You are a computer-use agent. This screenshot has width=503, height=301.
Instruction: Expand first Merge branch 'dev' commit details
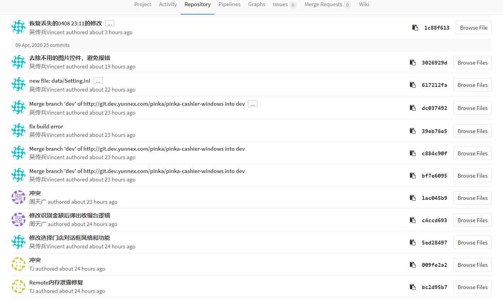(x=252, y=104)
